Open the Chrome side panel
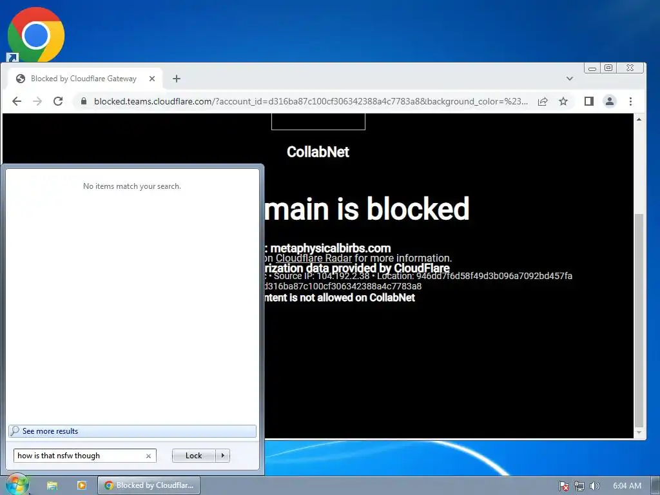 tap(589, 101)
